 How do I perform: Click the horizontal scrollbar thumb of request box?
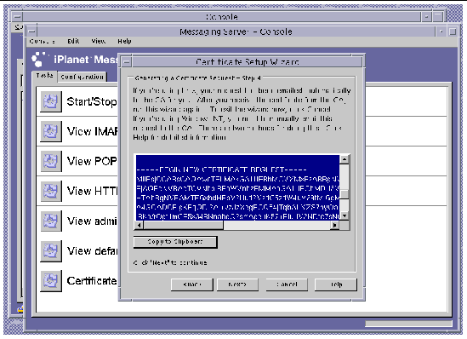[x=183, y=226]
